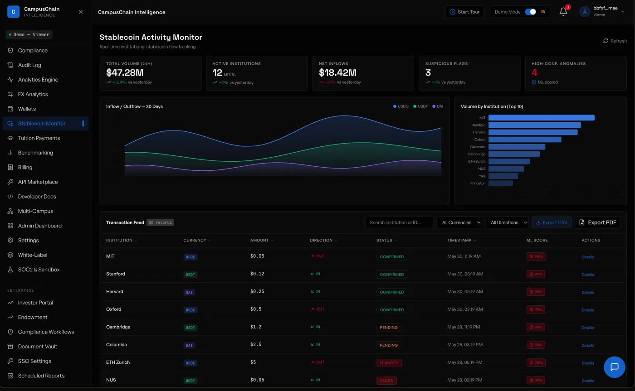635x391 pixels.
Task: Open the chat bubble floating button
Action: [x=615, y=367]
